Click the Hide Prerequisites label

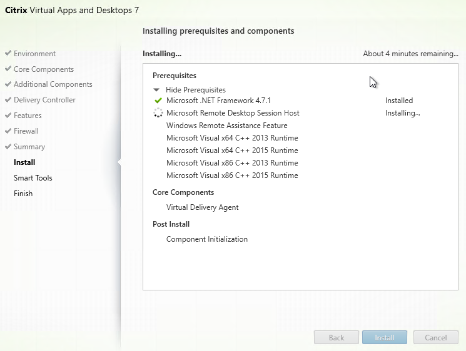click(x=196, y=89)
